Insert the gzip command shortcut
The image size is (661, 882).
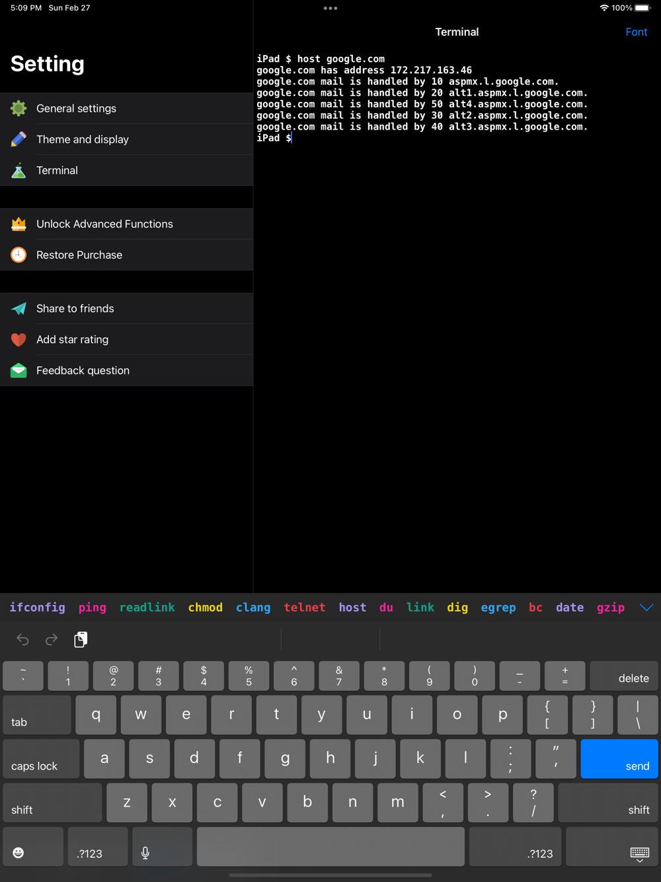click(611, 607)
